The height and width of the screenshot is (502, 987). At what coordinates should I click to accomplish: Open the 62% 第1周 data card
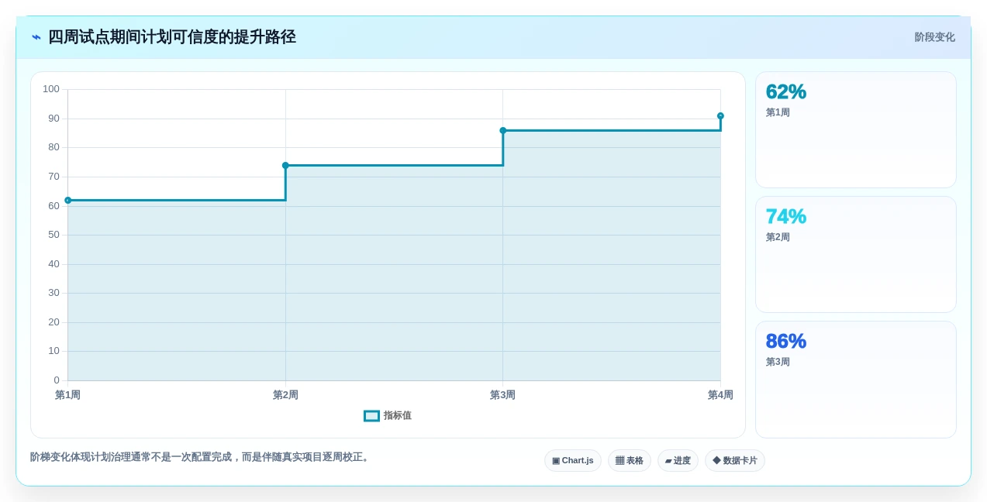pyautogui.click(x=856, y=130)
